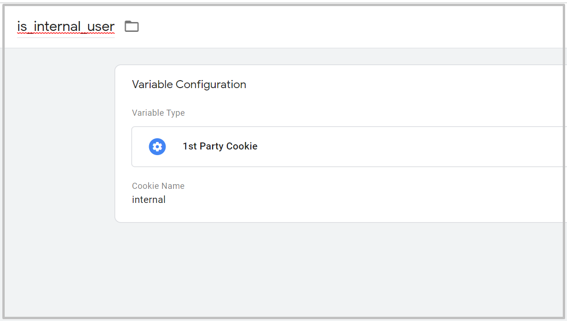Click blank card space right of Variable Configuration heading

[399, 84]
